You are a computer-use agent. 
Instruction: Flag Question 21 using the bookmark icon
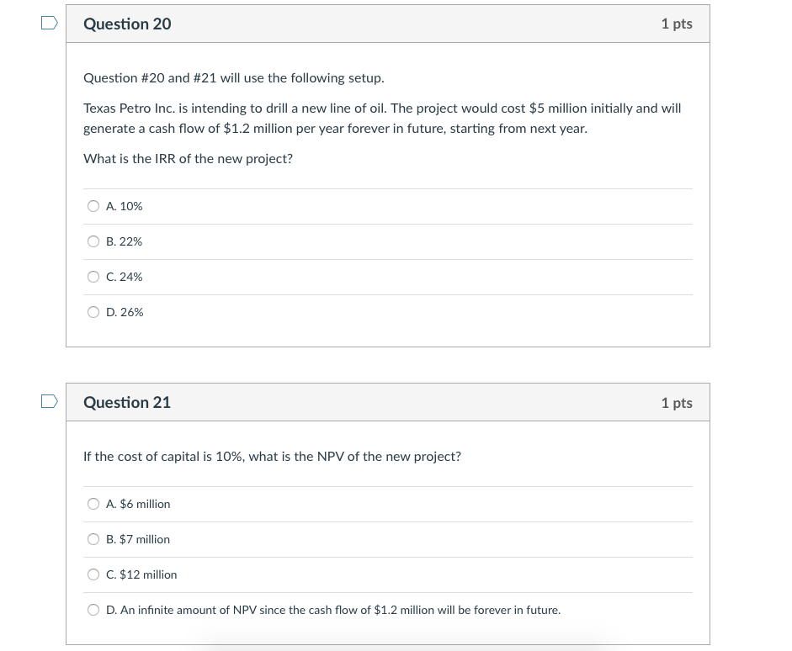click(x=50, y=401)
